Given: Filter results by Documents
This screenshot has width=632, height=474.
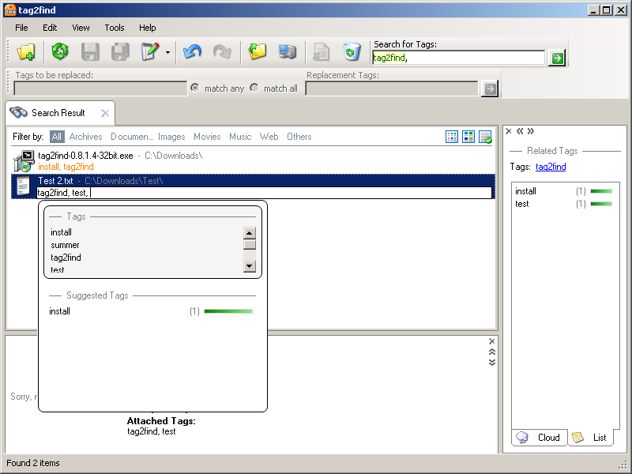Looking at the screenshot, I should pyautogui.click(x=132, y=137).
